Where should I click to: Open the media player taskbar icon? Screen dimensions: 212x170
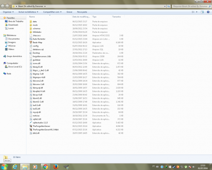35,167
